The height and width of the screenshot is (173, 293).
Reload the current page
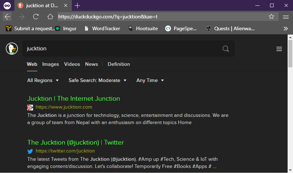(x=36, y=17)
